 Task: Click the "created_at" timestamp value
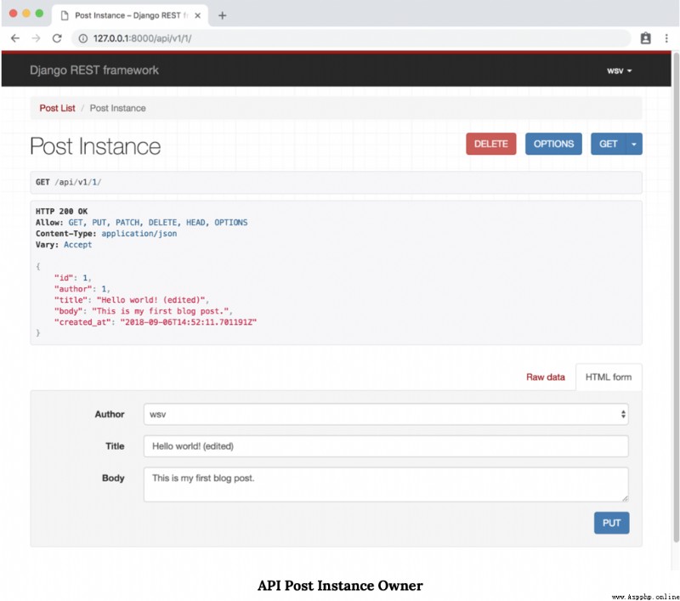tap(188, 322)
